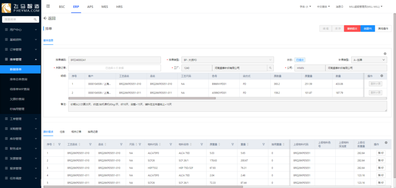Screen dimensions: 396x188
Task: Collapse the sidebar with the hamburger icon
Action: point(48,7)
